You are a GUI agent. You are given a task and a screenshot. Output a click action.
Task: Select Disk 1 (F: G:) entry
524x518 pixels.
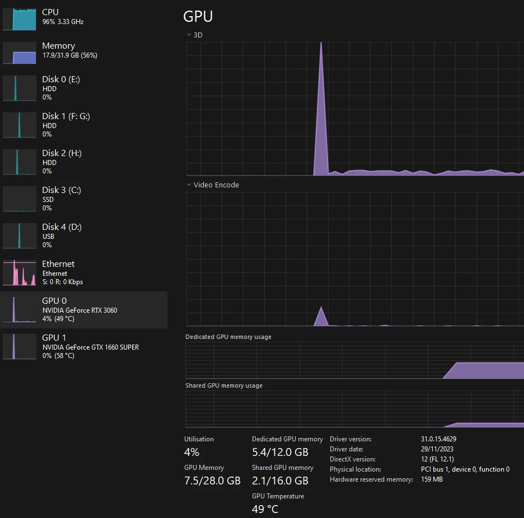pos(83,125)
